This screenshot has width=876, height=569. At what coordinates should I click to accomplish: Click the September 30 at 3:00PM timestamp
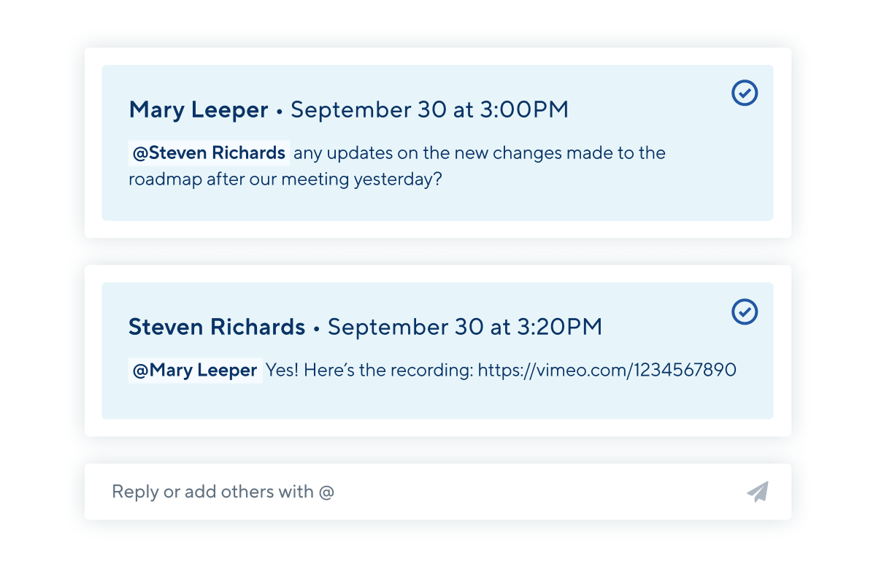tap(429, 110)
